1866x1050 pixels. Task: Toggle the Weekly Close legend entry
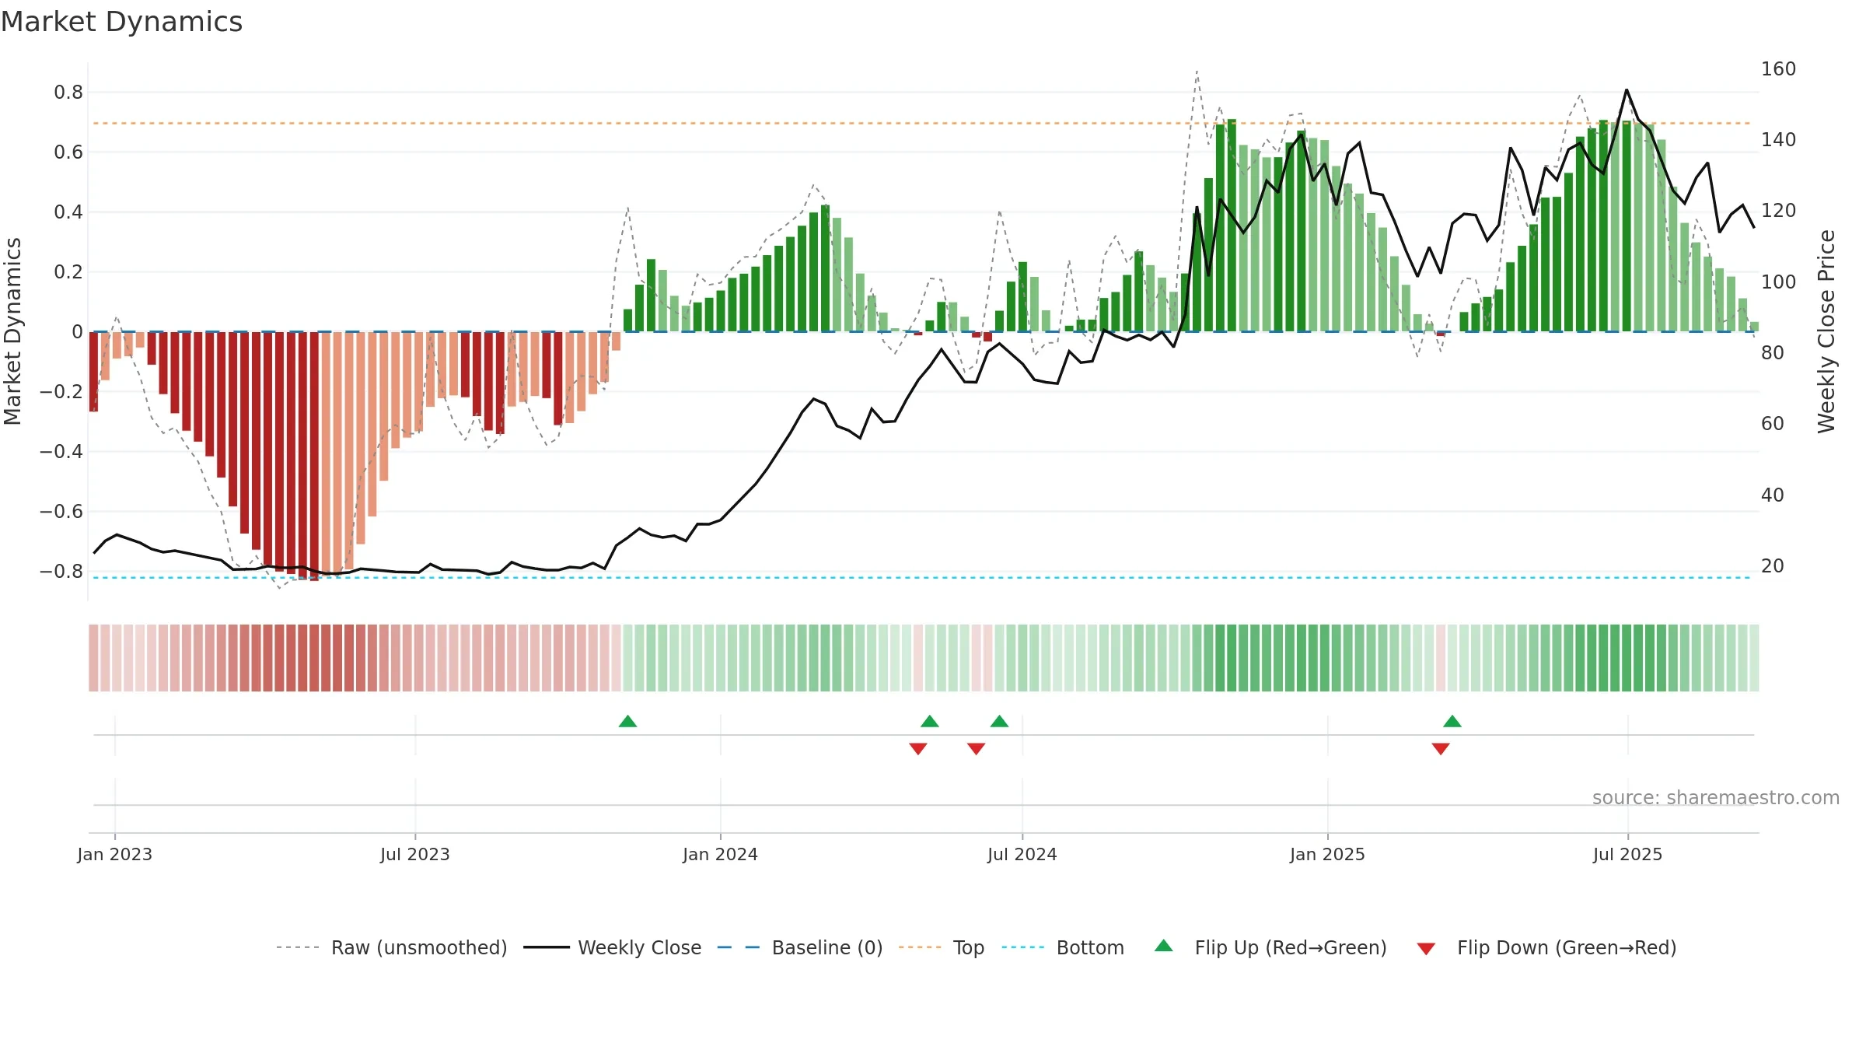coord(612,947)
